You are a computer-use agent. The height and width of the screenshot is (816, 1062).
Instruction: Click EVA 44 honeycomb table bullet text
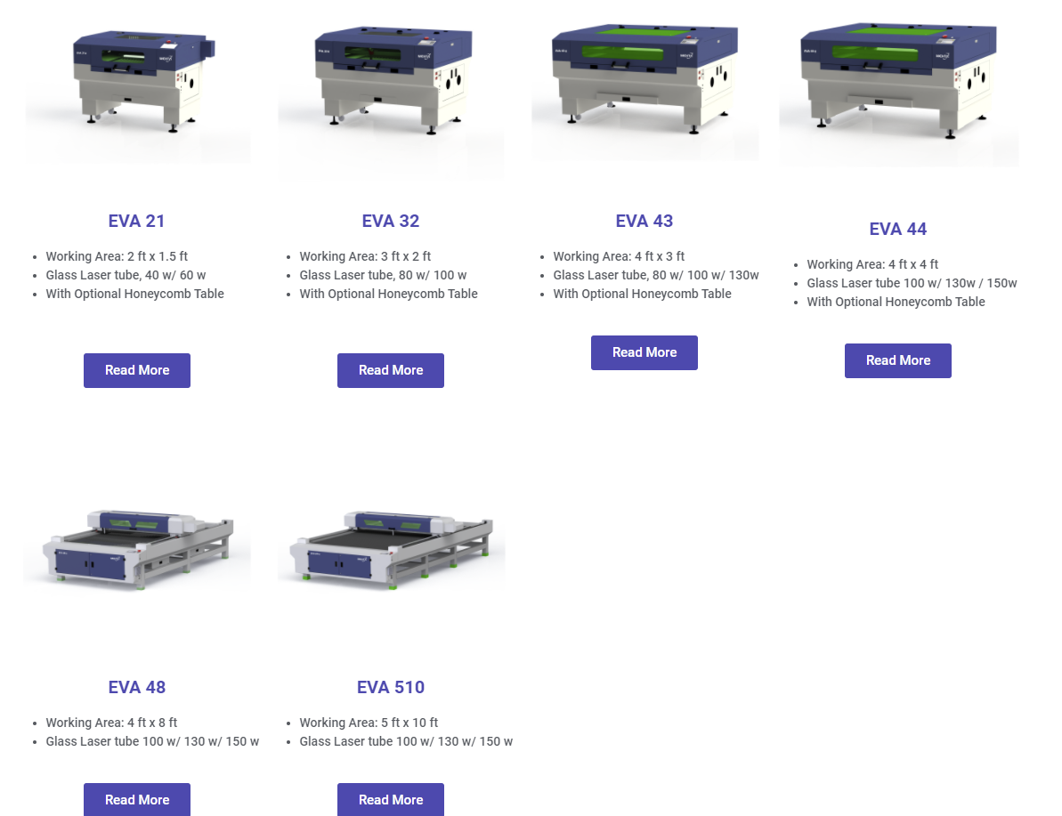(x=896, y=302)
